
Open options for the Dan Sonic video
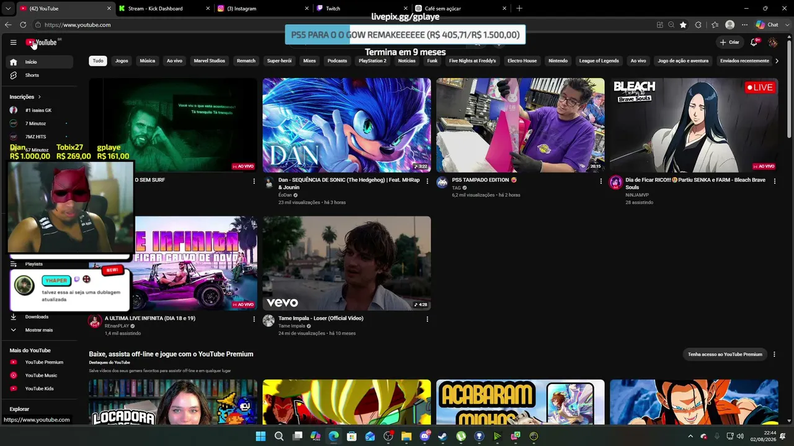[x=427, y=181]
